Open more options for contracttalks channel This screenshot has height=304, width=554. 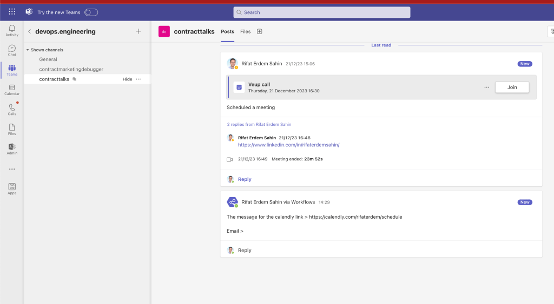tap(138, 79)
